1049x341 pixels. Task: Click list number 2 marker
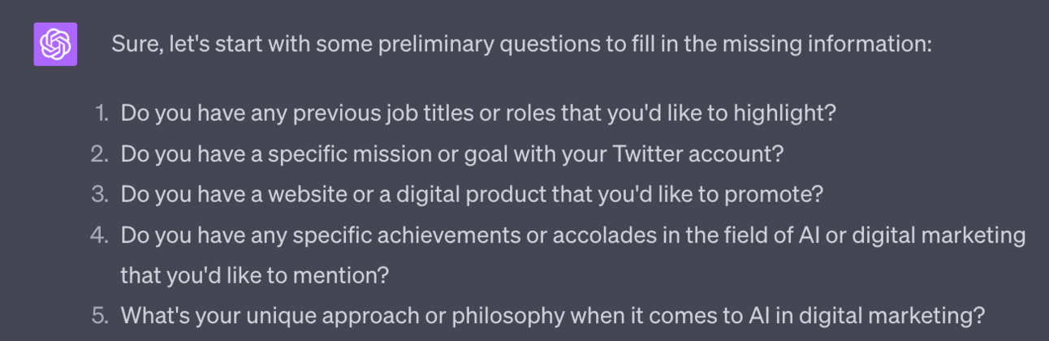(100, 153)
